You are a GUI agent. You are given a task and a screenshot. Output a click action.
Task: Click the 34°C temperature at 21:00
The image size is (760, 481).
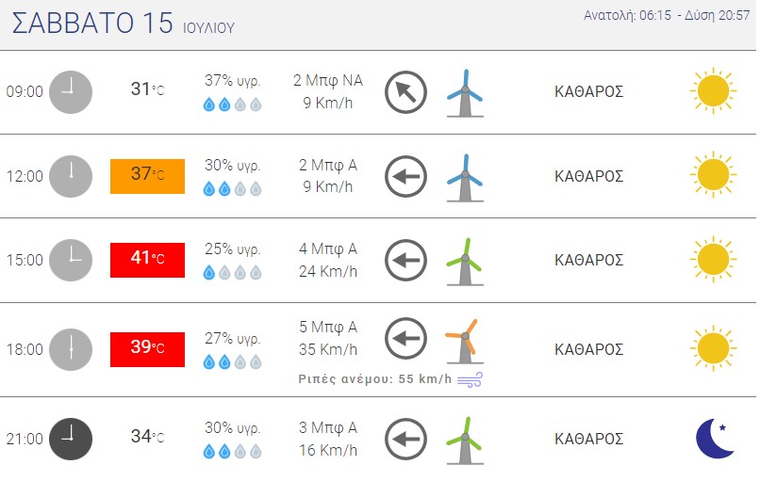147,437
